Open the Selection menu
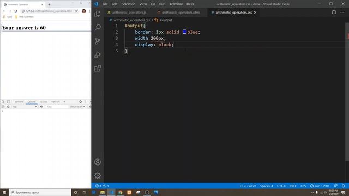The image size is (349, 196). tap(128, 4)
